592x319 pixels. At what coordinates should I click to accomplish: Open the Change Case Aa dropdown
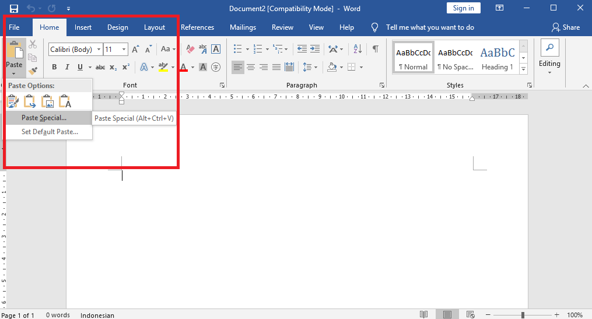[168, 49]
